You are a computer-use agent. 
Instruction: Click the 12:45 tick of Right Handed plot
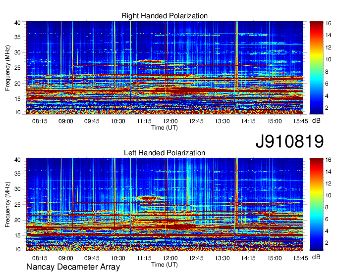point(196,121)
